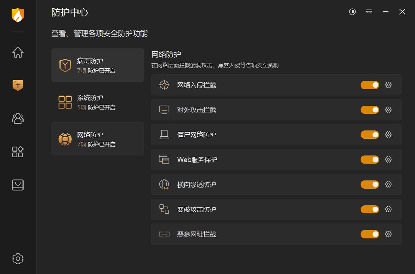Open the home page sidebar icon
The width and height of the screenshot is (415, 274).
pyautogui.click(x=18, y=52)
